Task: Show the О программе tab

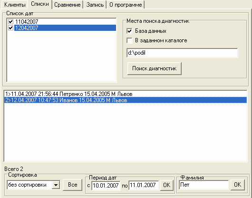Action: click(x=126, y=5)
